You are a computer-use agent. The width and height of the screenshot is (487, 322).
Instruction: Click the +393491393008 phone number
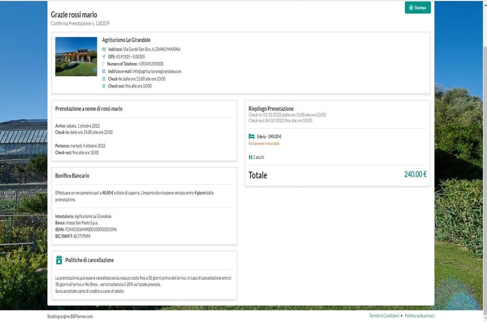tap(151, 64)
